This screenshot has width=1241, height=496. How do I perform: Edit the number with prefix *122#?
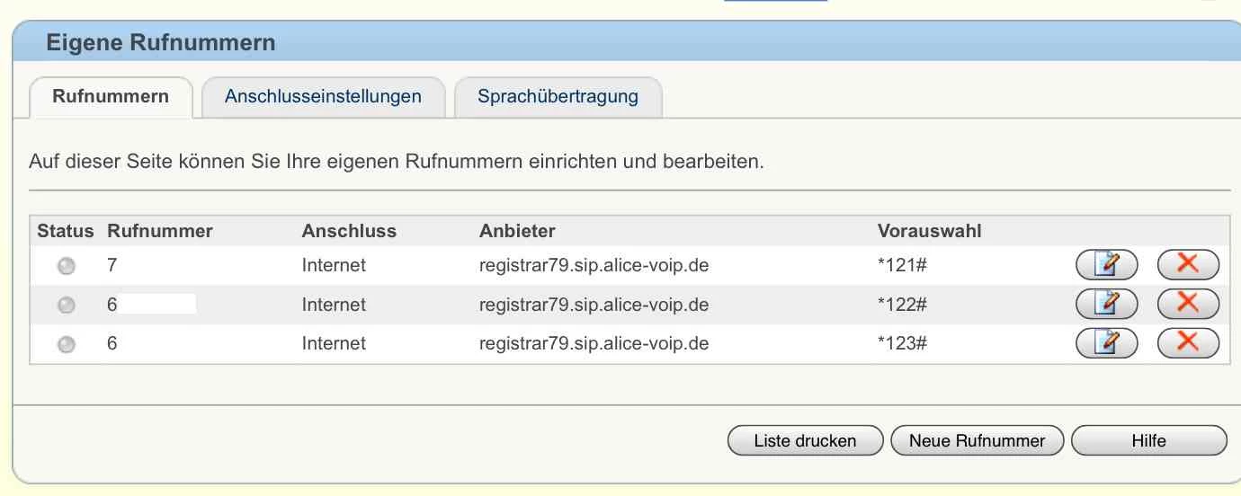point(1107,305)
